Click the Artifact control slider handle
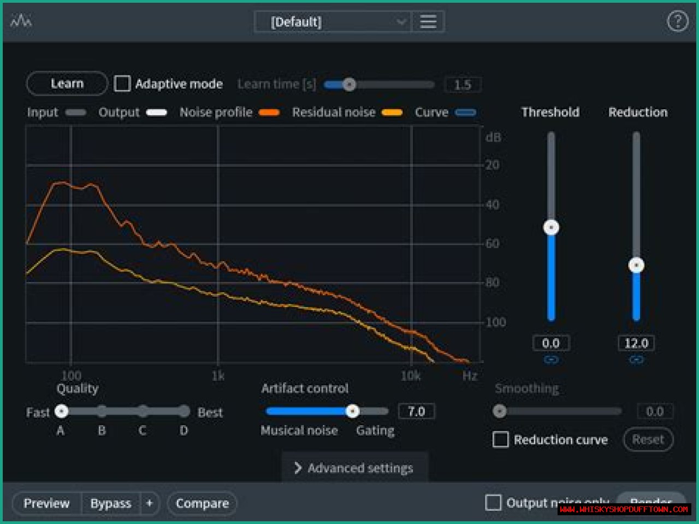The width and height of the screenshot is (699, 524). tap(353, 411)
